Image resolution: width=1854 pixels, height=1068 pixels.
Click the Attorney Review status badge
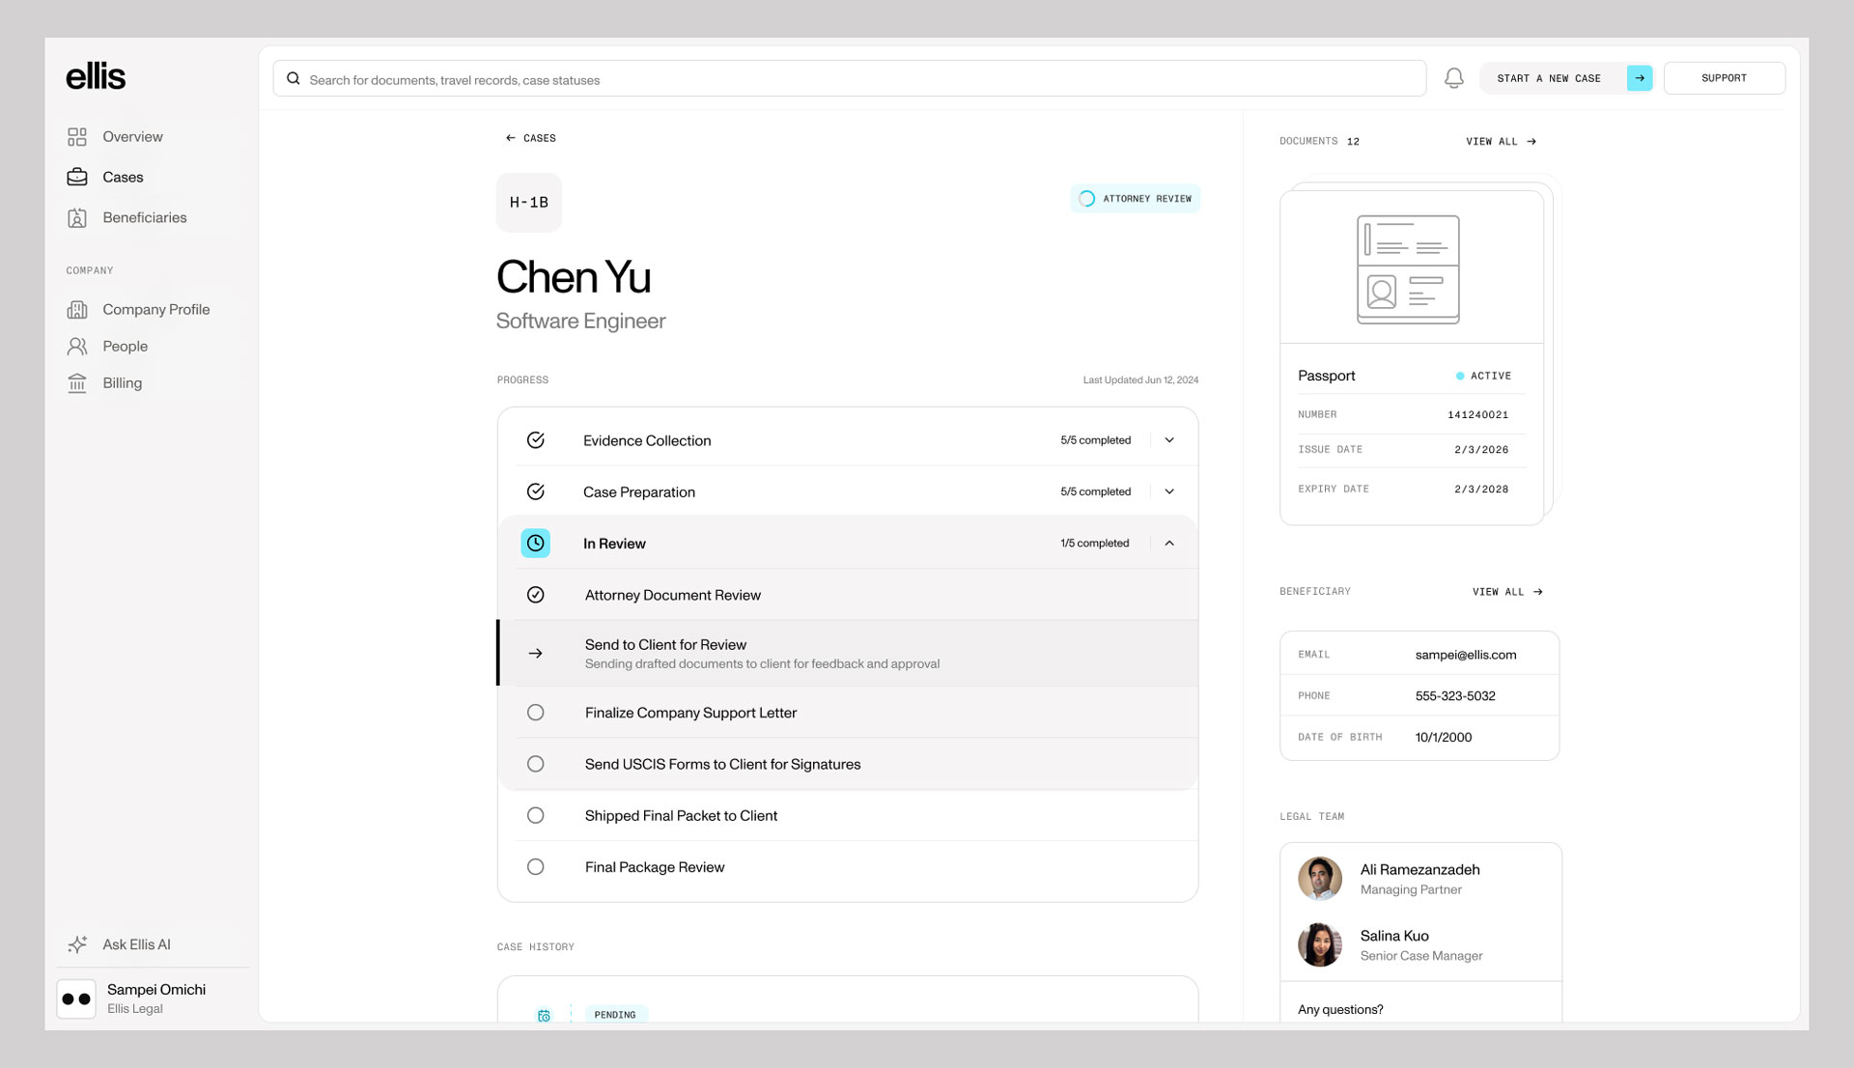click(x=1136, y=199)
